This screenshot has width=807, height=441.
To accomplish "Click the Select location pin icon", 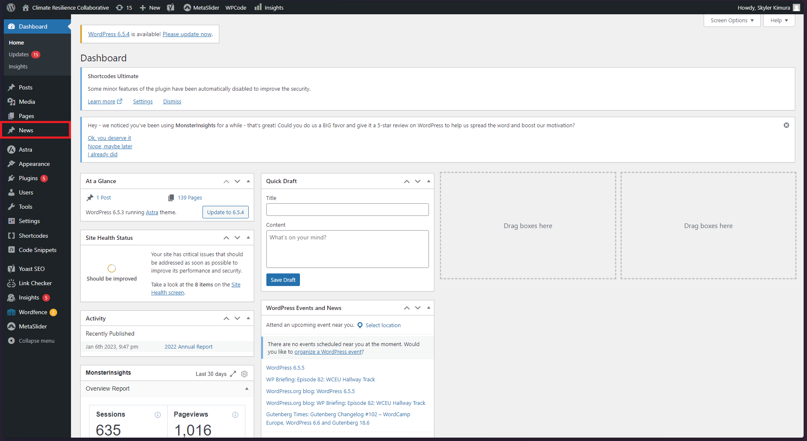I will (x=360, y=325).
